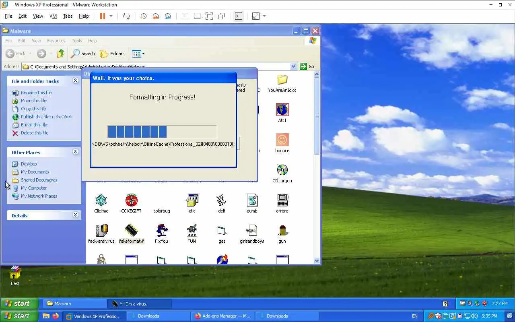Select the bounce file icon

point(282,140)
